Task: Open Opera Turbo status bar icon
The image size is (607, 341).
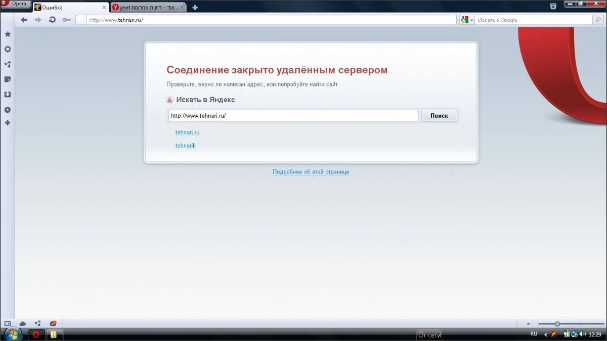Action: click(53, 323)
